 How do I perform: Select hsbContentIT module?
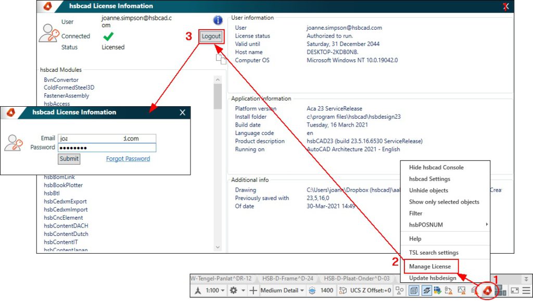tap(61, 242)
